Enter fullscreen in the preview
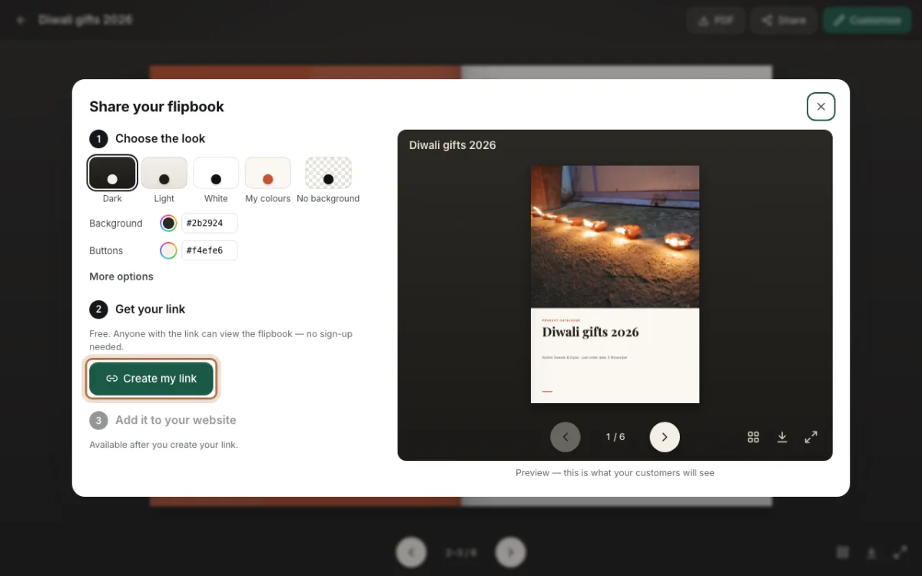Viewport: 922px width, 576px height. [811, 437]
